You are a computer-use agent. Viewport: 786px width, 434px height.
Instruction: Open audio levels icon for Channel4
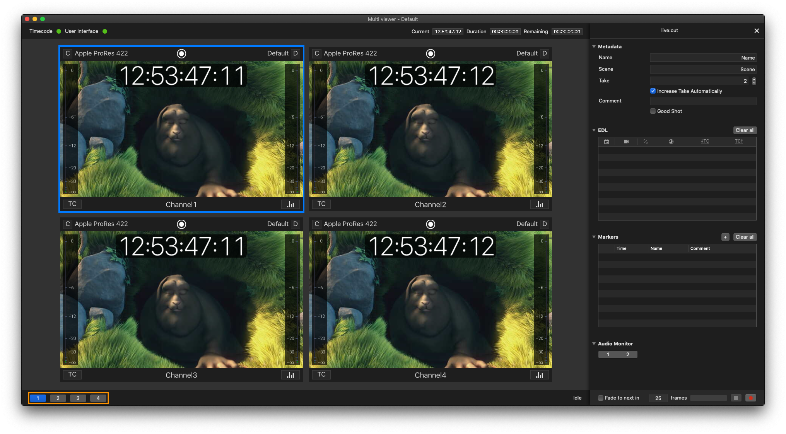point(540,375)
